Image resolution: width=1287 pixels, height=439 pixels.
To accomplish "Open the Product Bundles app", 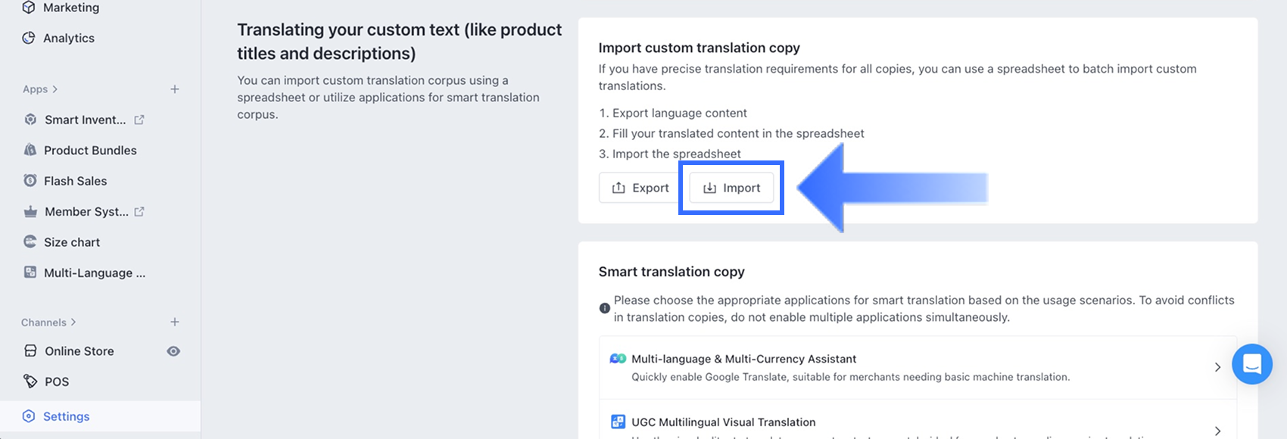I will 89,151.
